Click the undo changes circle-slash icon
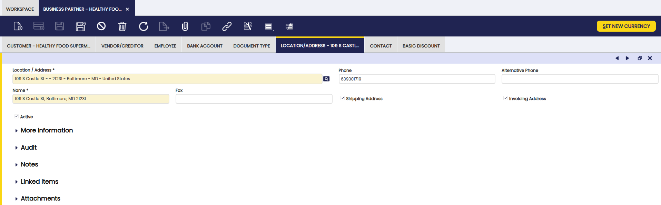This screenshot has width=661, height=205. point(101,26)
